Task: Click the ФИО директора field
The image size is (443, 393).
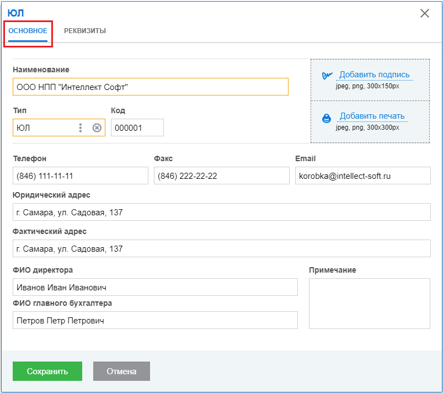Action: click(x=155, y=287)
